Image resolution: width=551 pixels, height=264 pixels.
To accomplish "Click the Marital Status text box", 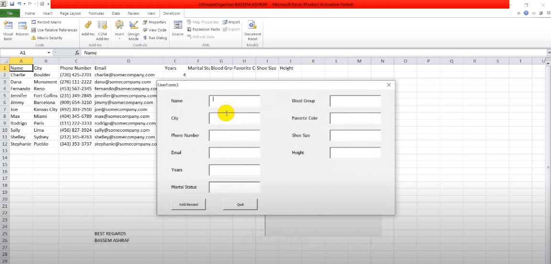I will [x=235, y=187].
